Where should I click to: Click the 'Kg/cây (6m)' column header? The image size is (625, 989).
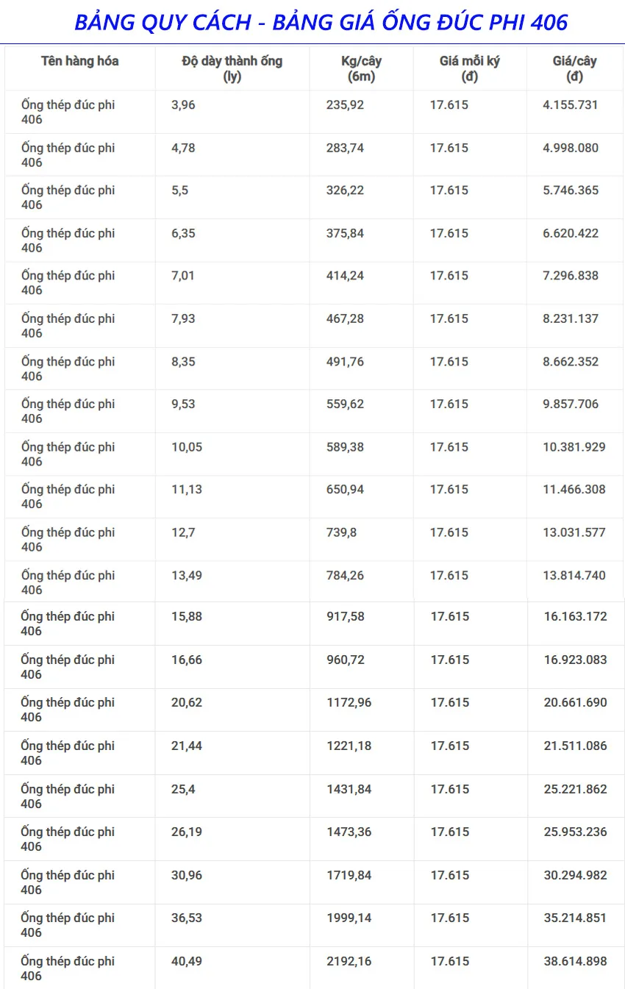(361, 68)
